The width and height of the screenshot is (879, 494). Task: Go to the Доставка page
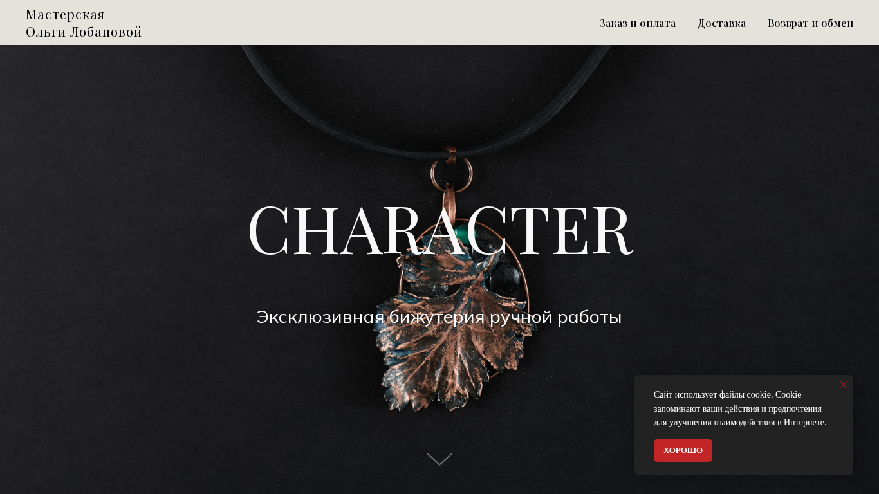click(x=722, y=23)
